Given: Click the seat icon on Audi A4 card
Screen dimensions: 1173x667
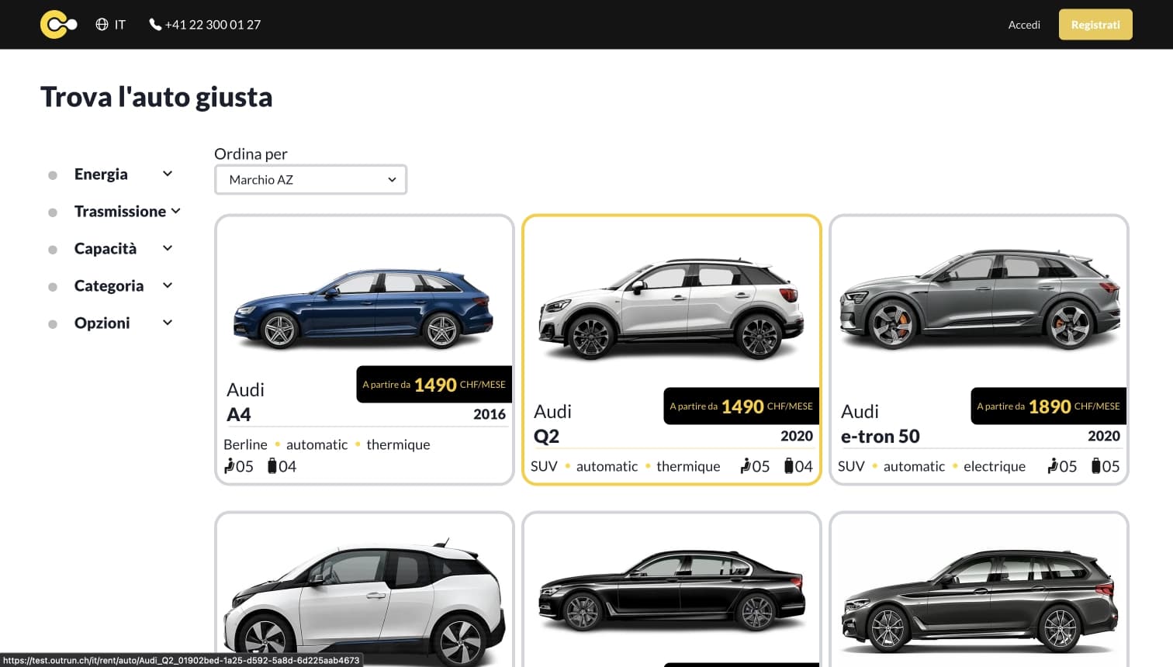Looking at the screenshot, I should coord(230,466).
